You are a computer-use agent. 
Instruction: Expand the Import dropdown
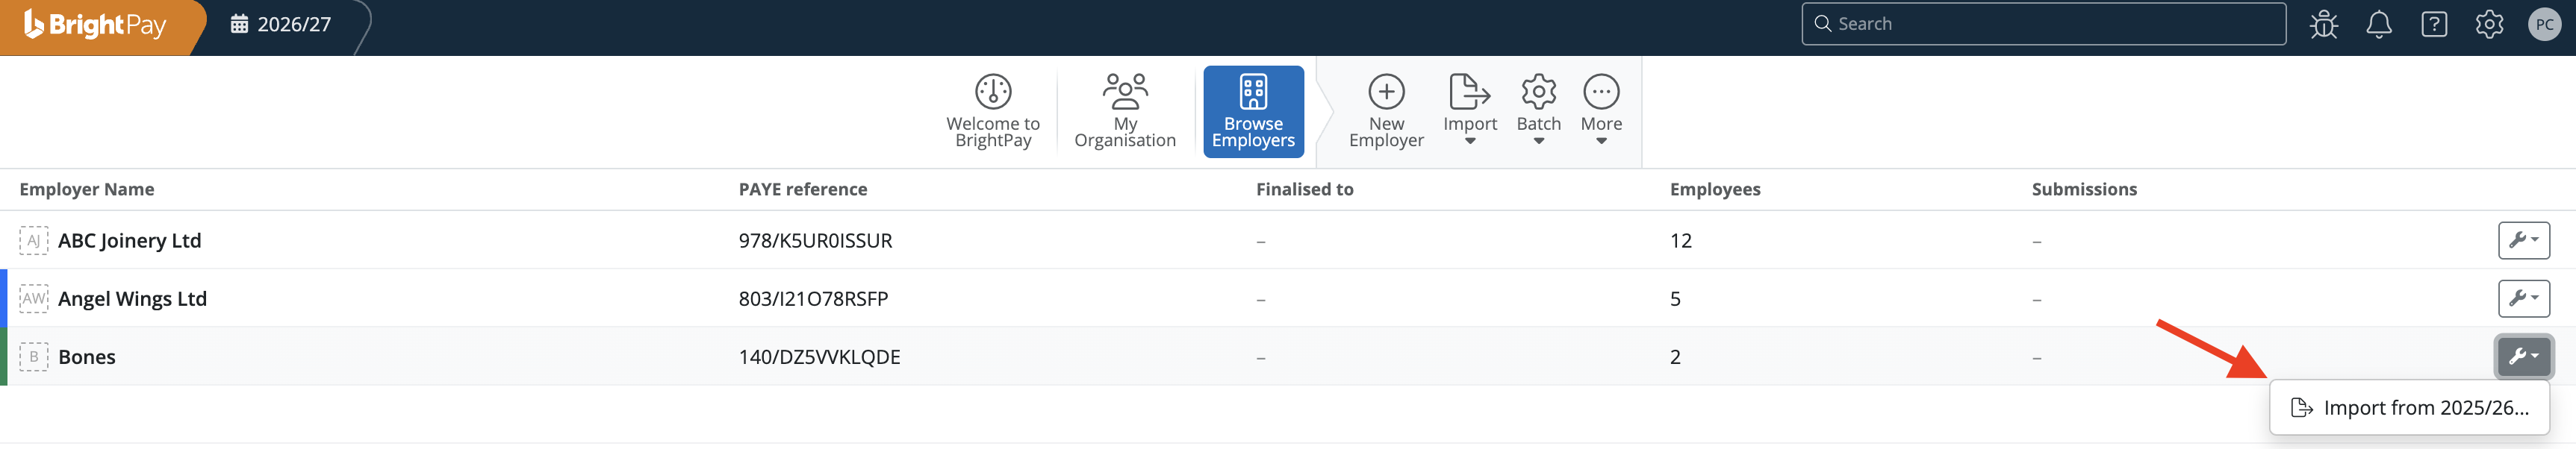(x=1469, y=109)
